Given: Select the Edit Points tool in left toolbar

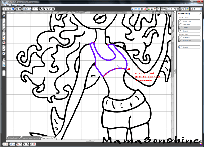Looking at the screenshot, I should tap(4, 16).
